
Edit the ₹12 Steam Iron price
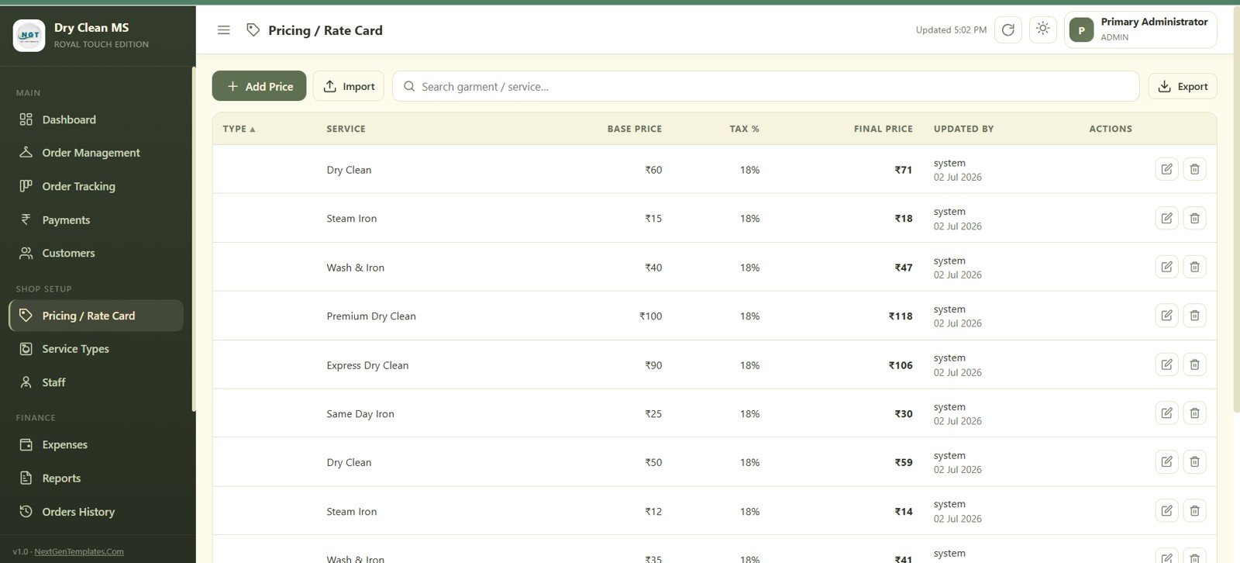pyautogui.click(x=1166, y=511)
